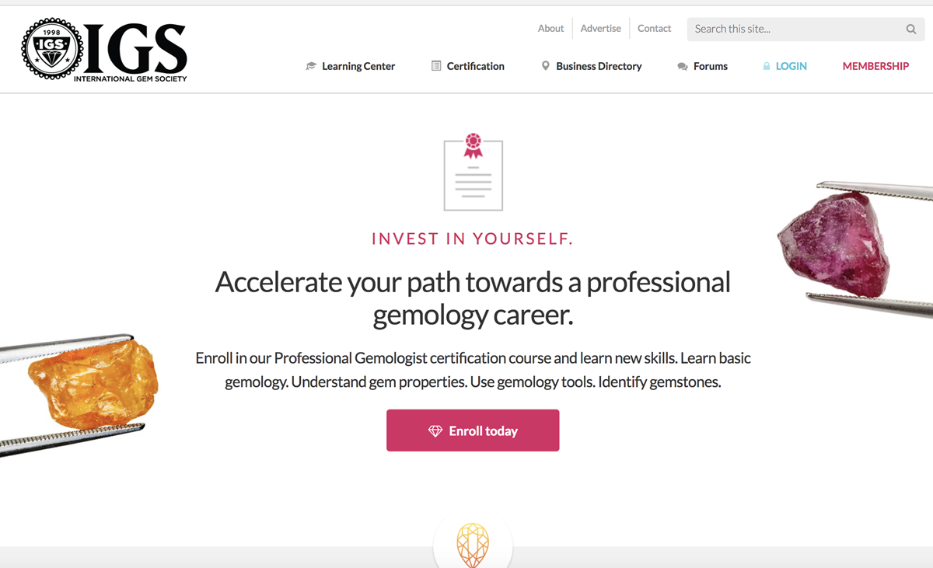Viewport: 933px width, 568px height.
Task: Open the About link
Action: pyautogui.click(x=550, y=29)
